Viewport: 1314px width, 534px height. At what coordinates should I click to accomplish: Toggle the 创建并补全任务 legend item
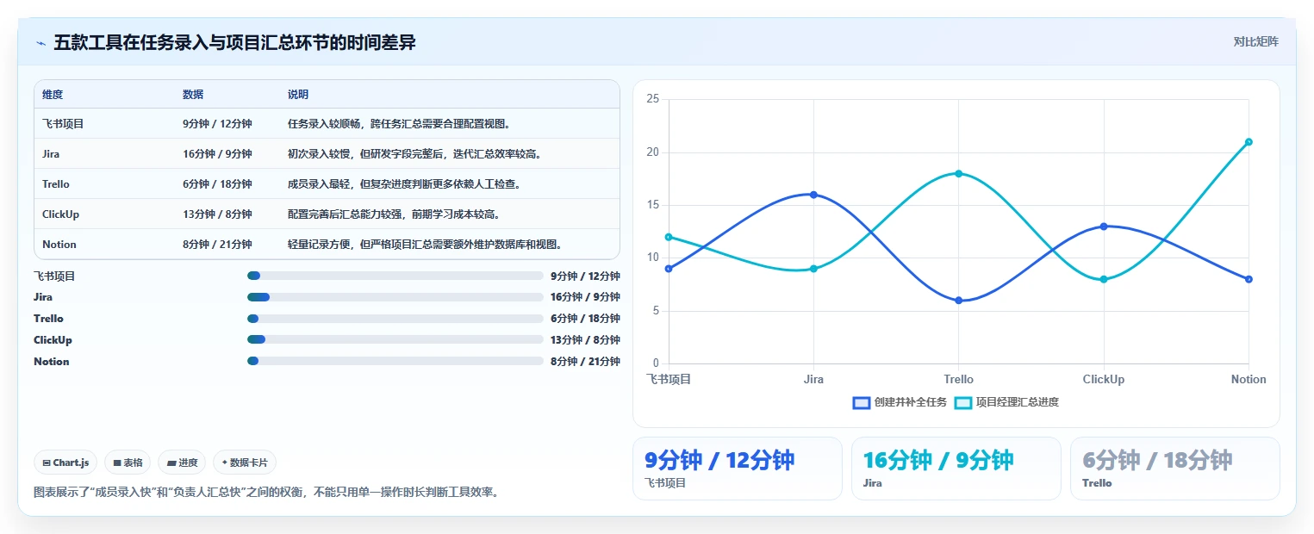(x=900, y=402)
